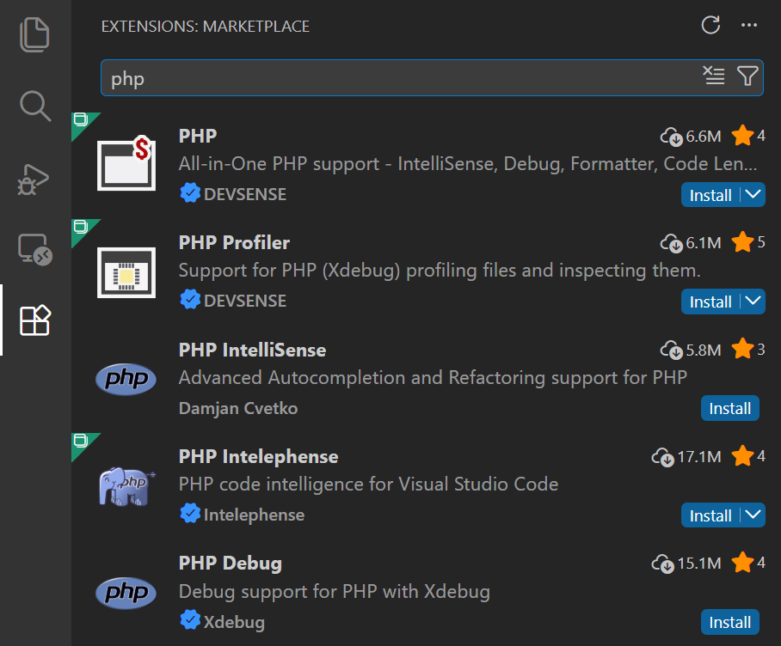781x646 pixels.
Task: Open the filter extensions funnel menu
Action: [x=747, y=76]
